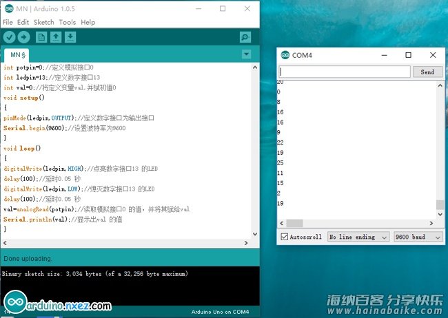448x318 pixels.
Task: Open the 9600 baud dropdown
Action: [418, 237]
